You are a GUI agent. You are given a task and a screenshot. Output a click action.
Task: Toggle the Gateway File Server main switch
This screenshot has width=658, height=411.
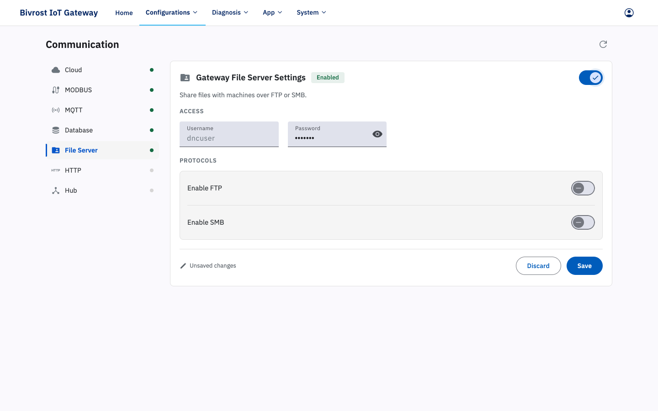[591, 78]
